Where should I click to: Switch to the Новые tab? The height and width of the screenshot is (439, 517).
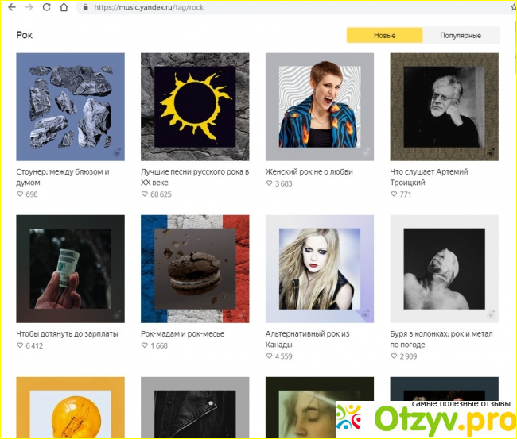(384, 35)
